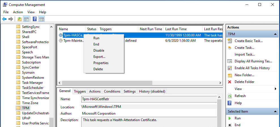Choose Delete from the context menu
This screenshot has height=127, width=280.
coord(104,69)
